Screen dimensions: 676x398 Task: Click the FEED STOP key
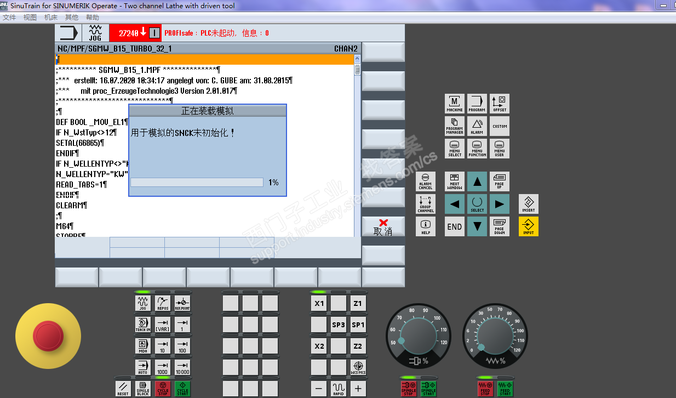tap(485, 389)
